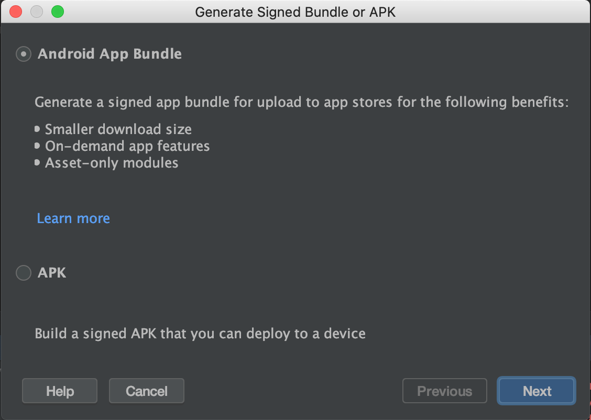Click the 'Smaller download size' benefit text

pyautogui.click(x=118, y=129)
